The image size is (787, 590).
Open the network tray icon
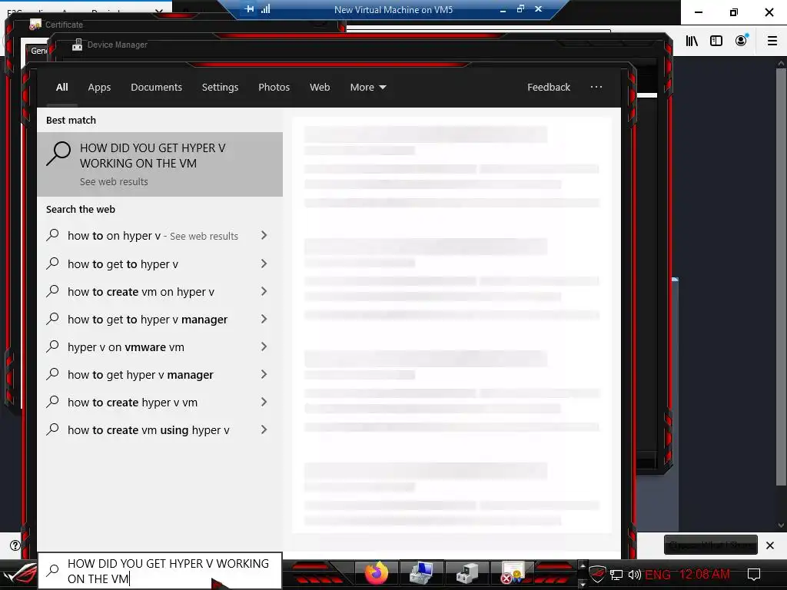616,575
